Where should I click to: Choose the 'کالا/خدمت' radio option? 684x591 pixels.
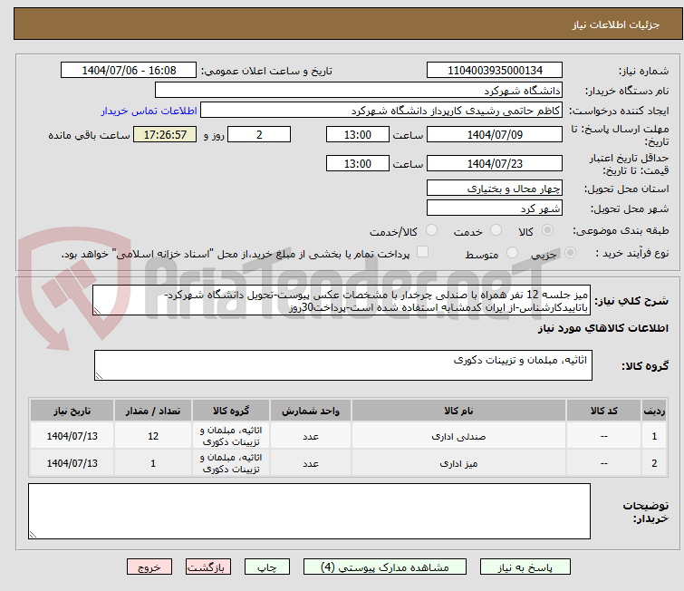click(430, 231)
